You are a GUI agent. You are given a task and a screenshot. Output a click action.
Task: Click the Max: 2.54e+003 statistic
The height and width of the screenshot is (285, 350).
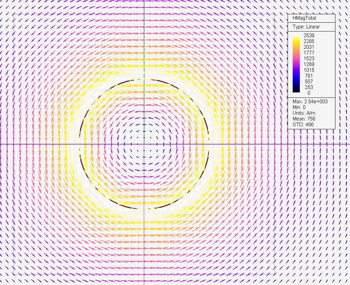click(310, 102)
